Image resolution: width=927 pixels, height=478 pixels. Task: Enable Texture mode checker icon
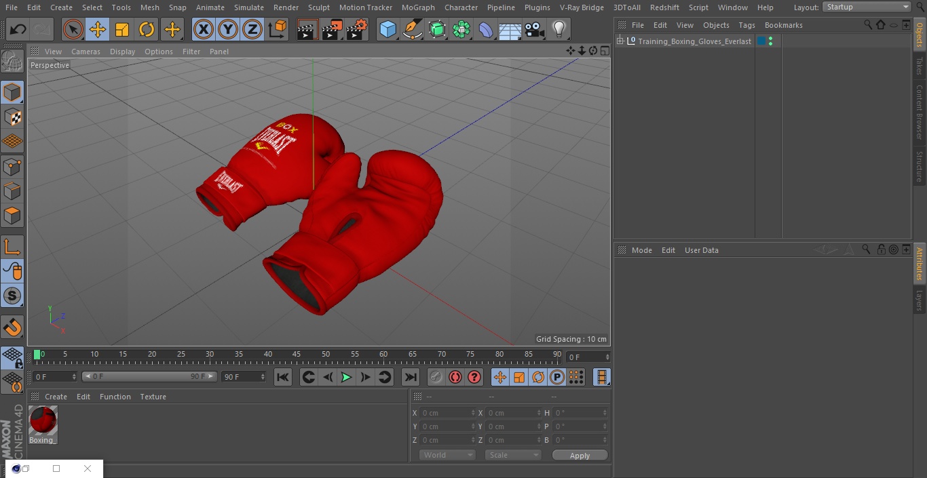tap(12, 117)
